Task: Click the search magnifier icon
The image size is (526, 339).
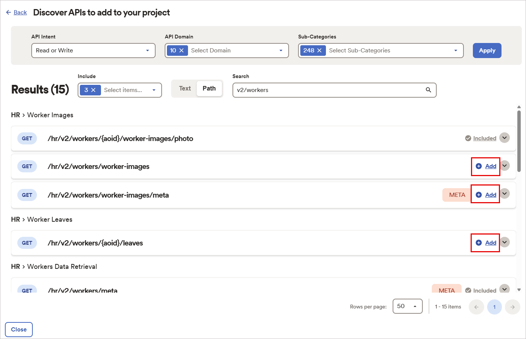Action: pyautogui.click(x=428, y=90)
